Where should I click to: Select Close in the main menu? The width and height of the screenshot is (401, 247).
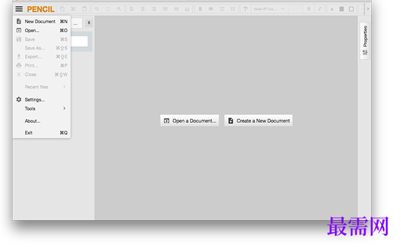click(x=42, y=75)
